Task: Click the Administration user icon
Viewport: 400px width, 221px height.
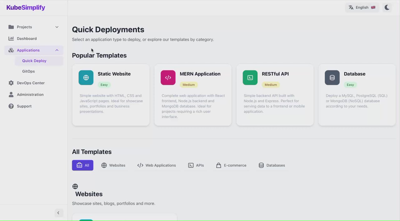Action: tap(11, 94)
